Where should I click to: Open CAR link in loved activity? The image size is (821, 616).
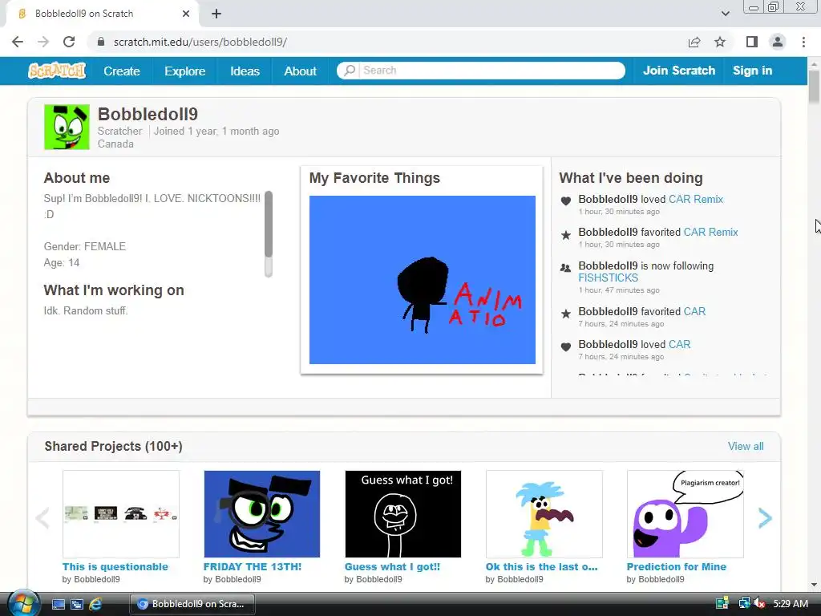[679, 344]
